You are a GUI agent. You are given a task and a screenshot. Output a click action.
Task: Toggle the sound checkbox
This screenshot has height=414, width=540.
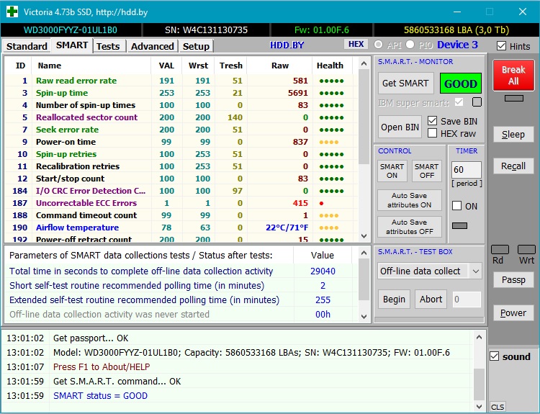[495, 356]
